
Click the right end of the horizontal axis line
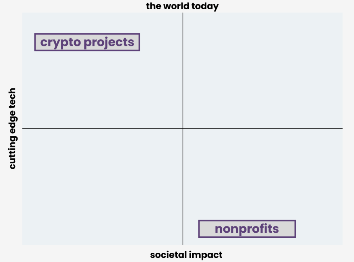coord(342,128)
